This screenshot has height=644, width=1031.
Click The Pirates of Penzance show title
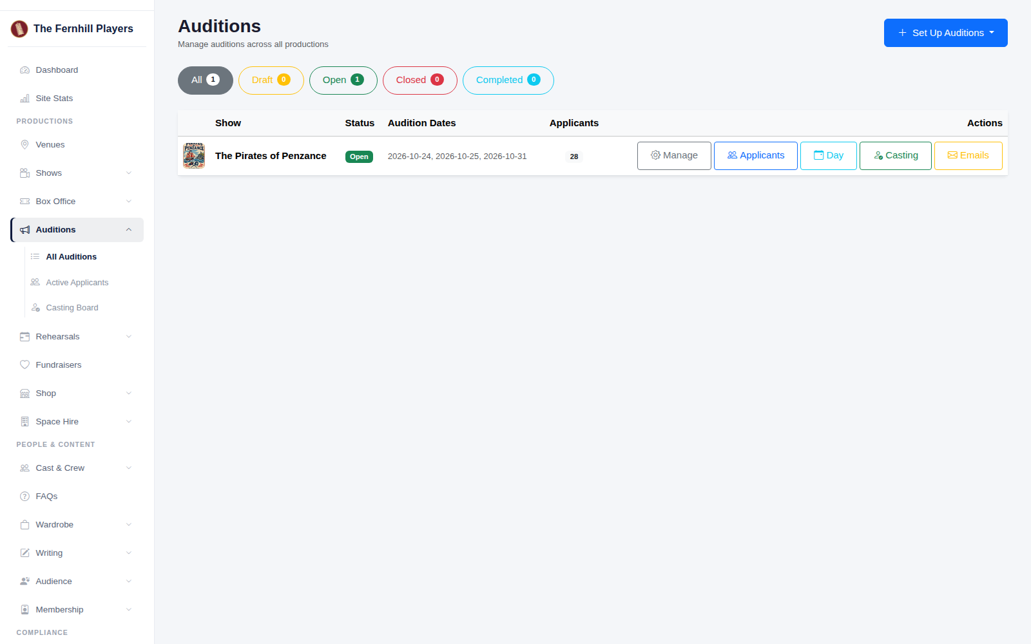271,156
